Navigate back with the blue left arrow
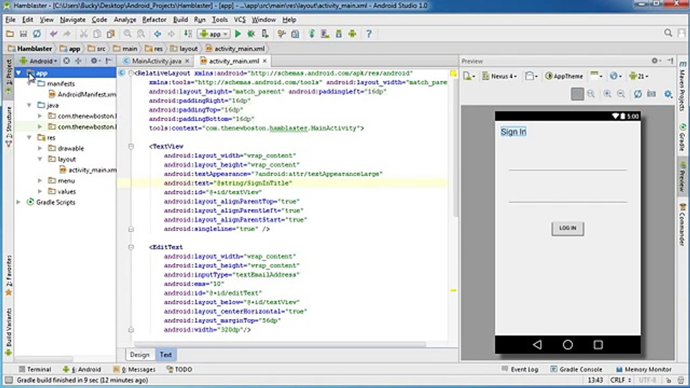 coord(157,34)
